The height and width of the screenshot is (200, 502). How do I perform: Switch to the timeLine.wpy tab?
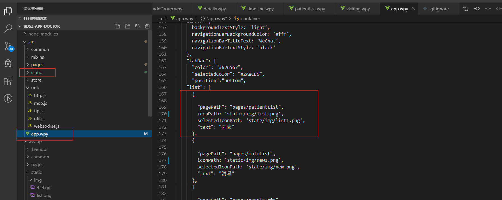[x=260, y=9]
